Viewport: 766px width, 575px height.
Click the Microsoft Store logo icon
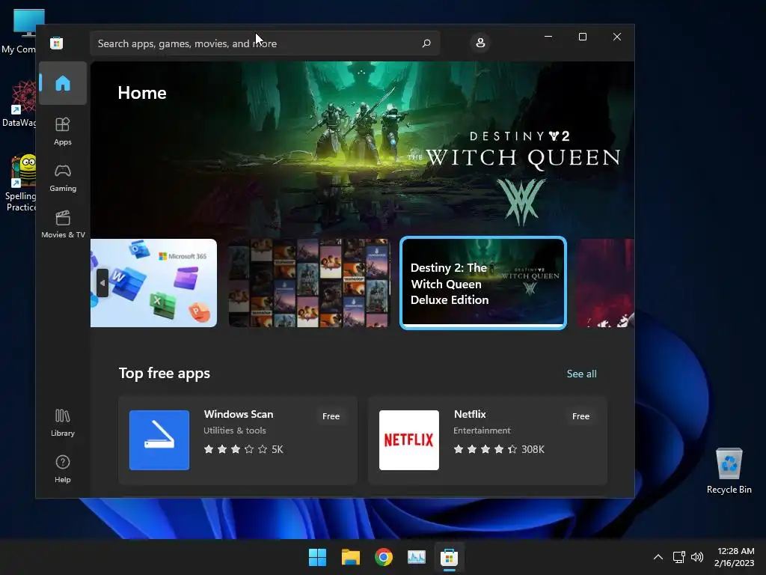pos(56,43)
